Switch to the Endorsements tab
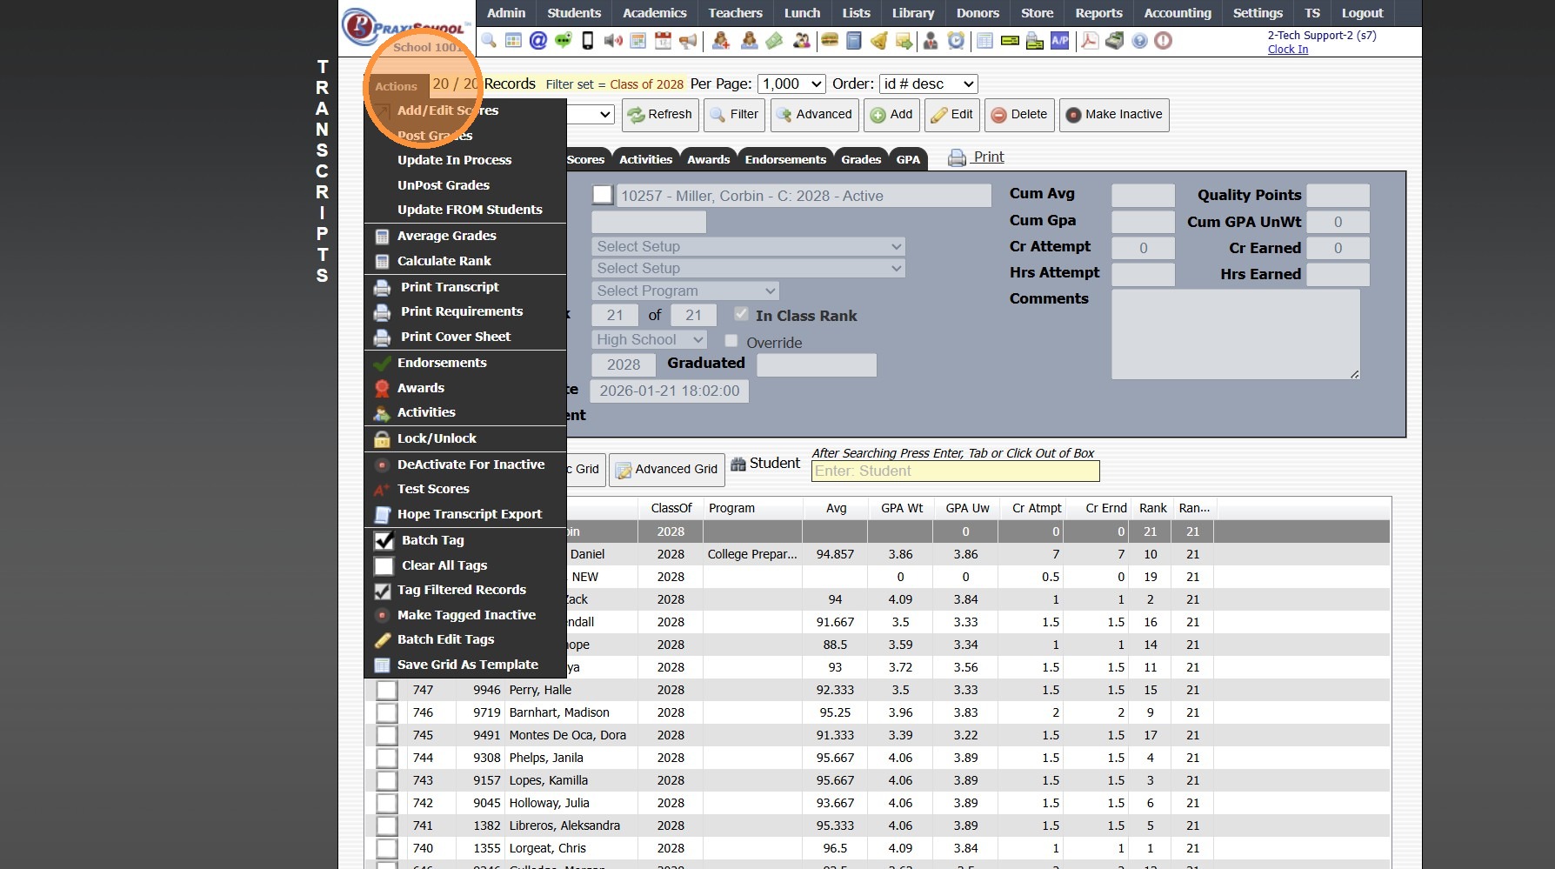Viewport: 1555px width, 869px height. click(785, 159)
